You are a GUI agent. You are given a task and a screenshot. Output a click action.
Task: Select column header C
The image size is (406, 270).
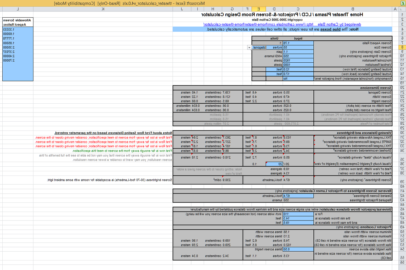point(298,9)
